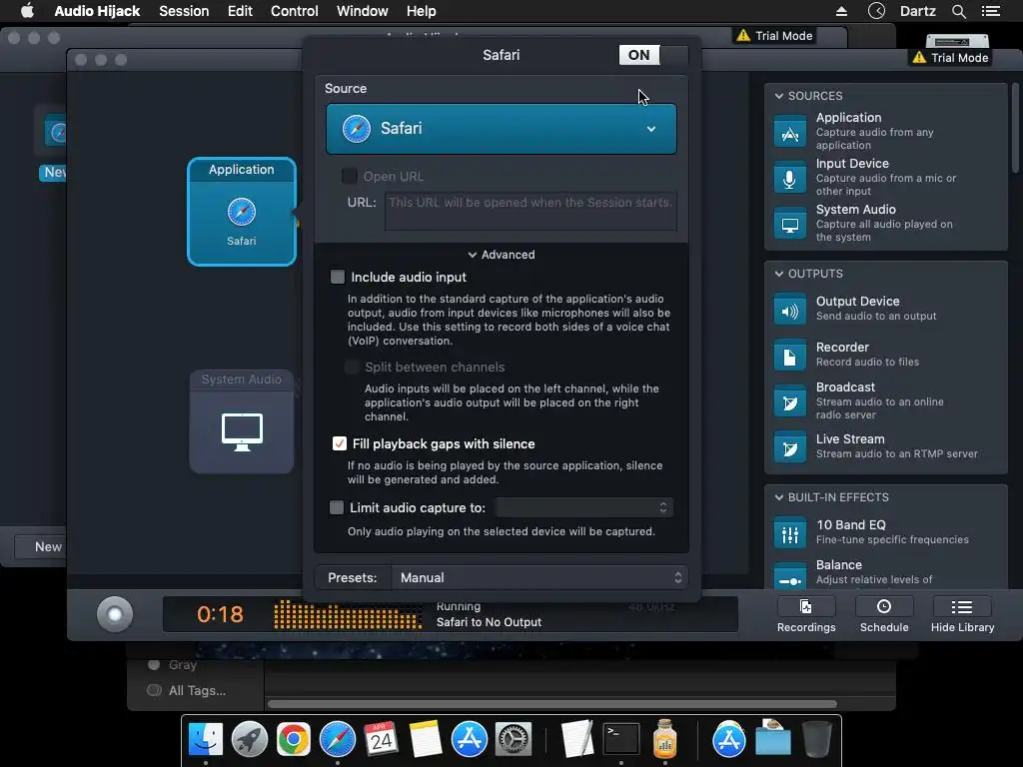Collapse the Advanced section

tap(502, 255)
